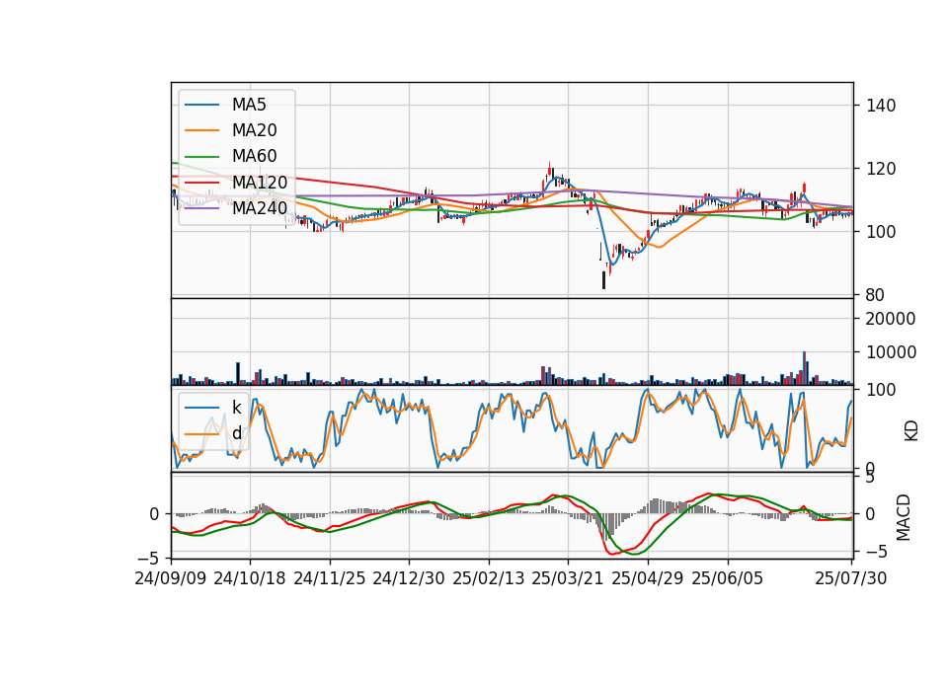948x681 pixels.
Task: Click the MA120 legend label
Action: tap(260, 183)
